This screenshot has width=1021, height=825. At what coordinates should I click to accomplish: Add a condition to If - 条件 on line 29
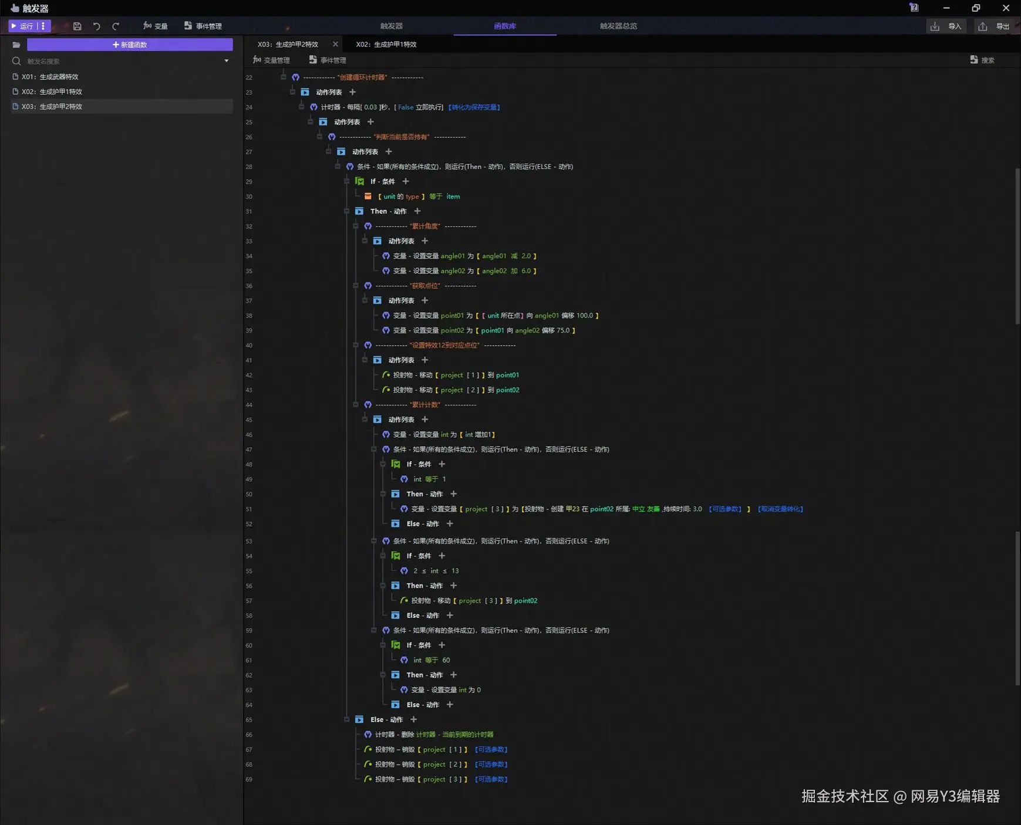click(406, 181)
